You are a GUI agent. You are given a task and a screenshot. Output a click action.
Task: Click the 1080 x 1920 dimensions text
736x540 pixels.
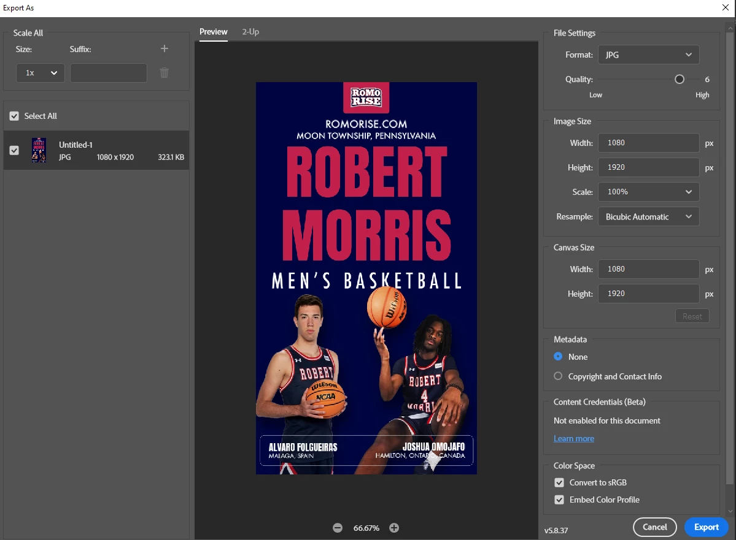115,157
